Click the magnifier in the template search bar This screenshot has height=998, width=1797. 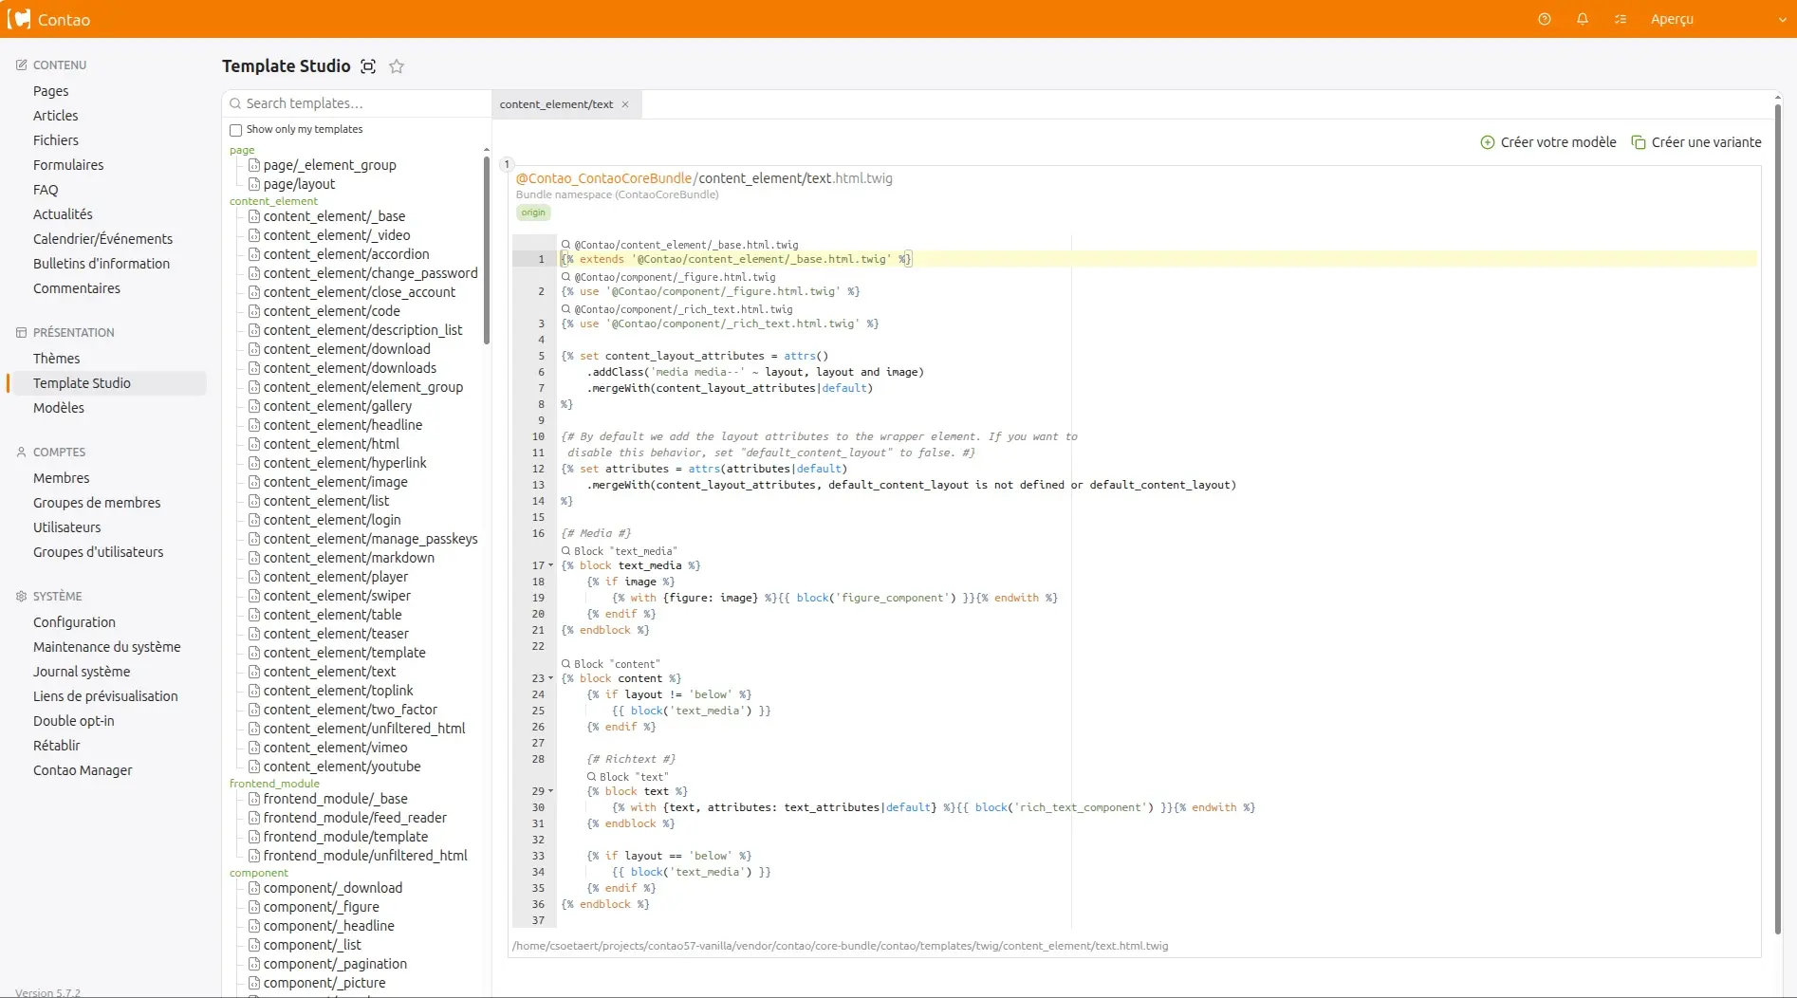[x=236, y=103]
